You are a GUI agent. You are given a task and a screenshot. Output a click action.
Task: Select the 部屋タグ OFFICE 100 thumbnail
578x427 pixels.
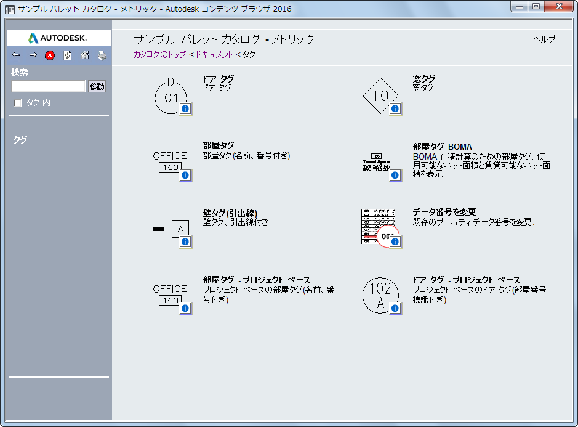(x=170, y=161)
